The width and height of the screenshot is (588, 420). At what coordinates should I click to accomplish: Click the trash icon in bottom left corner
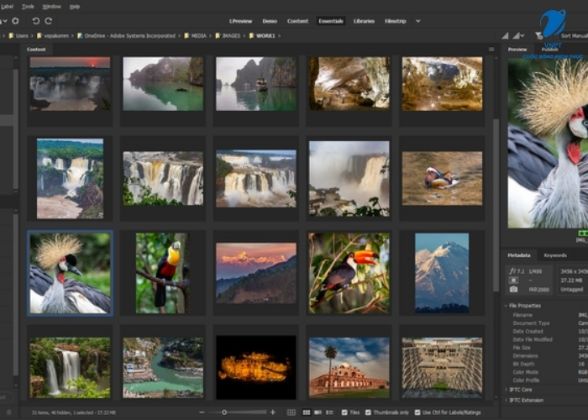click(9, 412)
